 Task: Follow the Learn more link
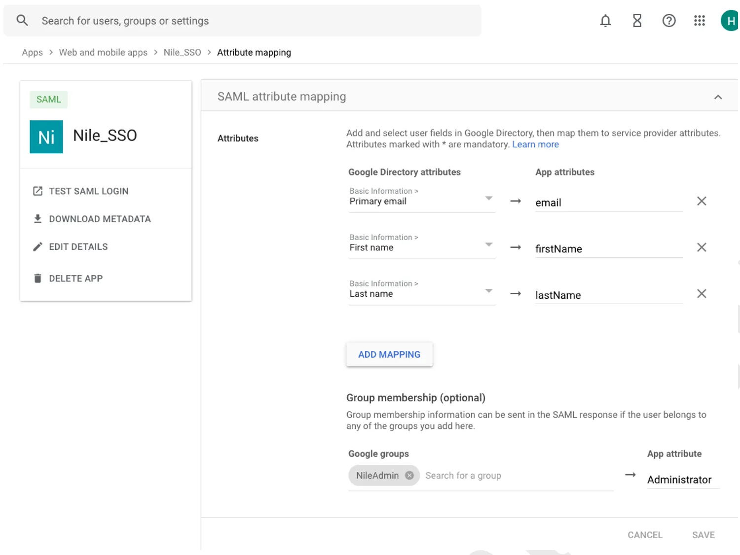pyautogui.click(x=535, y=144)
